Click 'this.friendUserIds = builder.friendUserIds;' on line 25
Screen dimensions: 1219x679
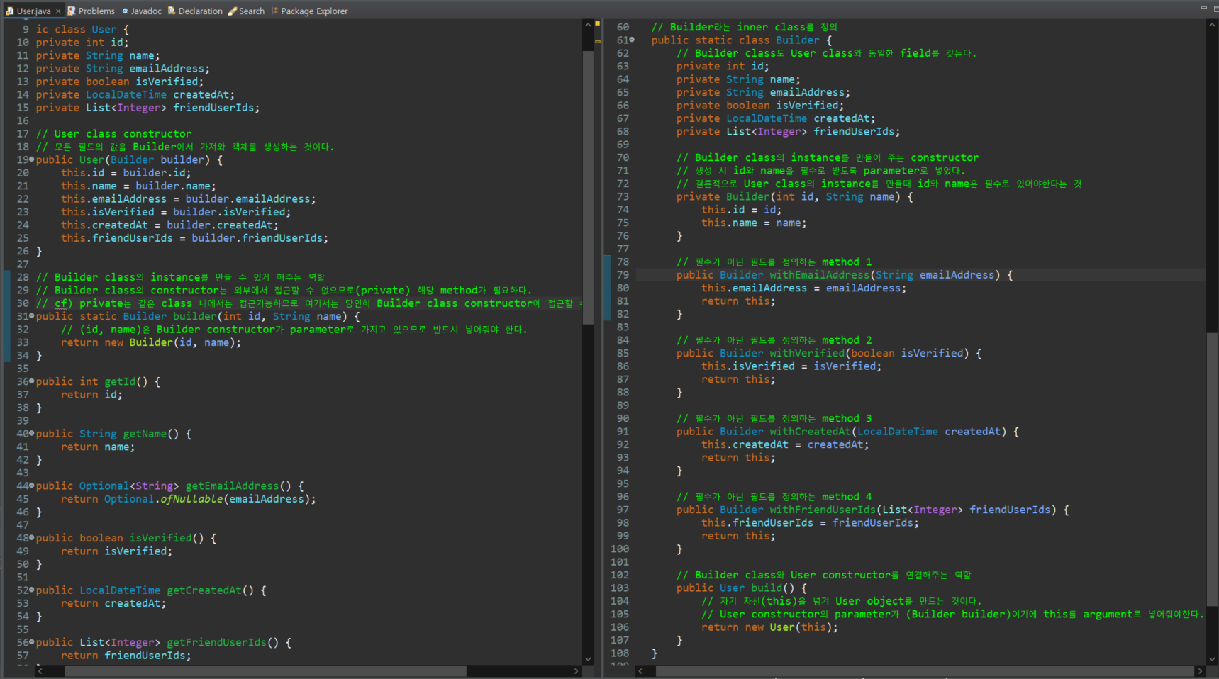(194, 238)
